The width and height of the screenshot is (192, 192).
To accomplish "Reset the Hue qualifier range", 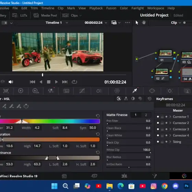I will pyautogui.click(x=98, y=116).
